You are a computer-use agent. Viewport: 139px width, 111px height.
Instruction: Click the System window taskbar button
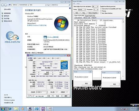tap(36, 109)
